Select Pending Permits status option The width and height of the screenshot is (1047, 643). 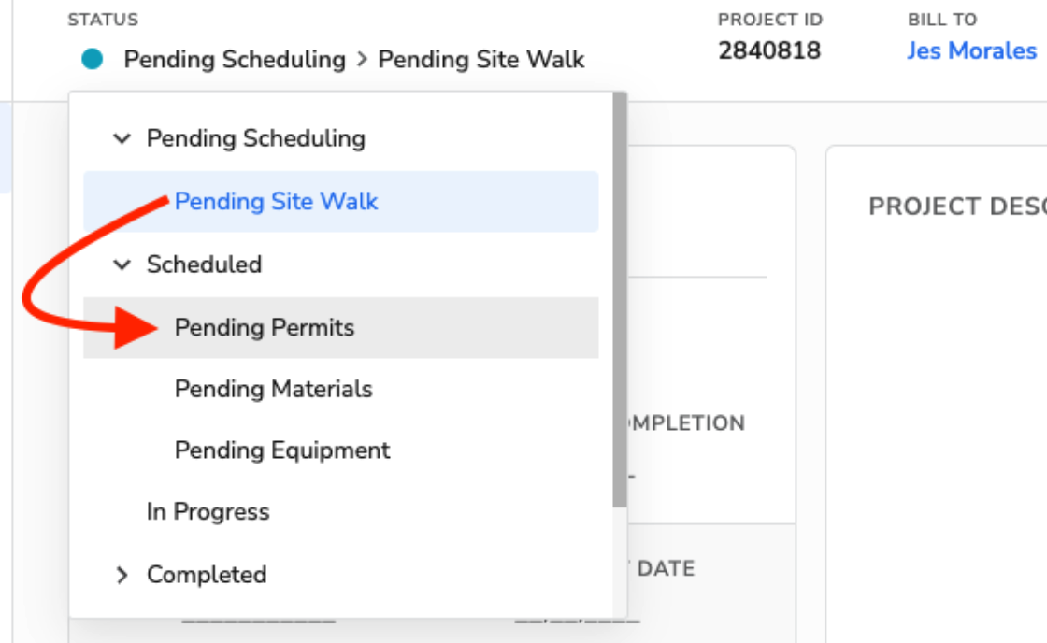tap(340, 328)
